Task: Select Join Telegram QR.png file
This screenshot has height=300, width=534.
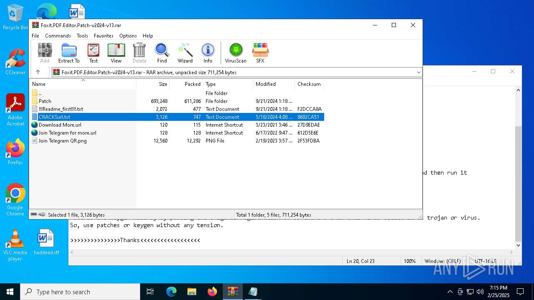Action: point(176,141)
